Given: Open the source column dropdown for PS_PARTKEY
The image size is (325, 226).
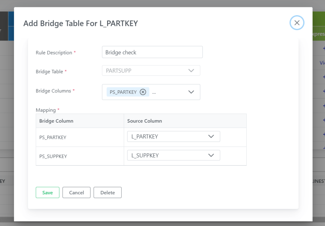Looking at the screenshot, I should (x=173, y=136).
